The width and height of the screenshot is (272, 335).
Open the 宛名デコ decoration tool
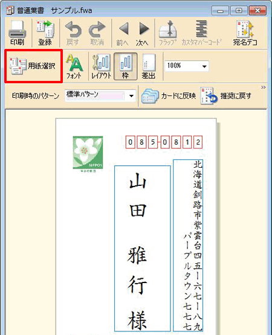coord(245,33)
